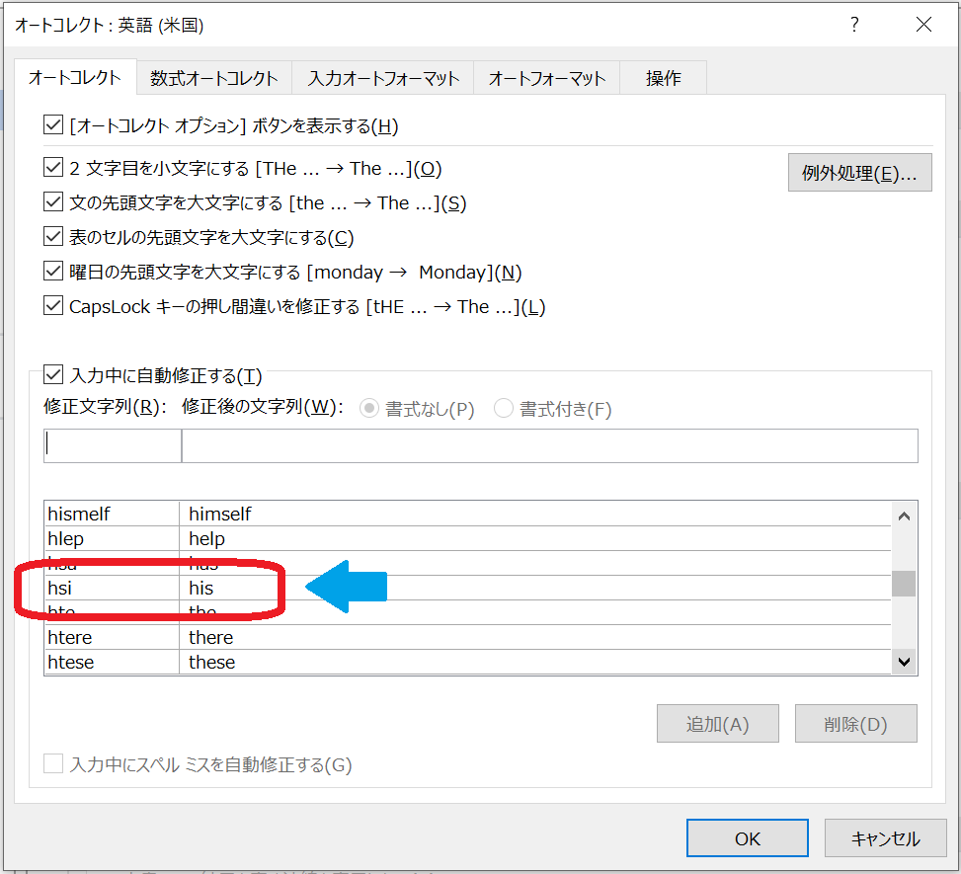This screenshot has width=961, height=874.
Task: Disable 曜日の先頭文字を大文字にする option
Action: [x=53, y=271]
